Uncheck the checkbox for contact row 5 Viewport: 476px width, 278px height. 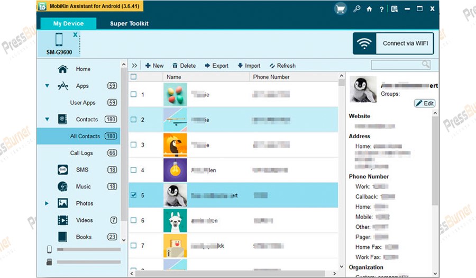(133, 195)
